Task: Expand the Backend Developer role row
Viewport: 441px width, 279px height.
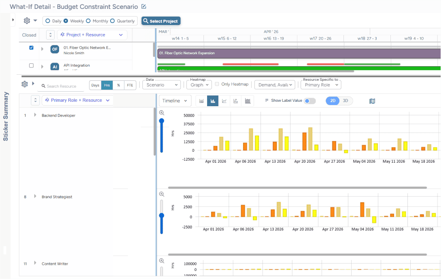Action: pos(35,115)
